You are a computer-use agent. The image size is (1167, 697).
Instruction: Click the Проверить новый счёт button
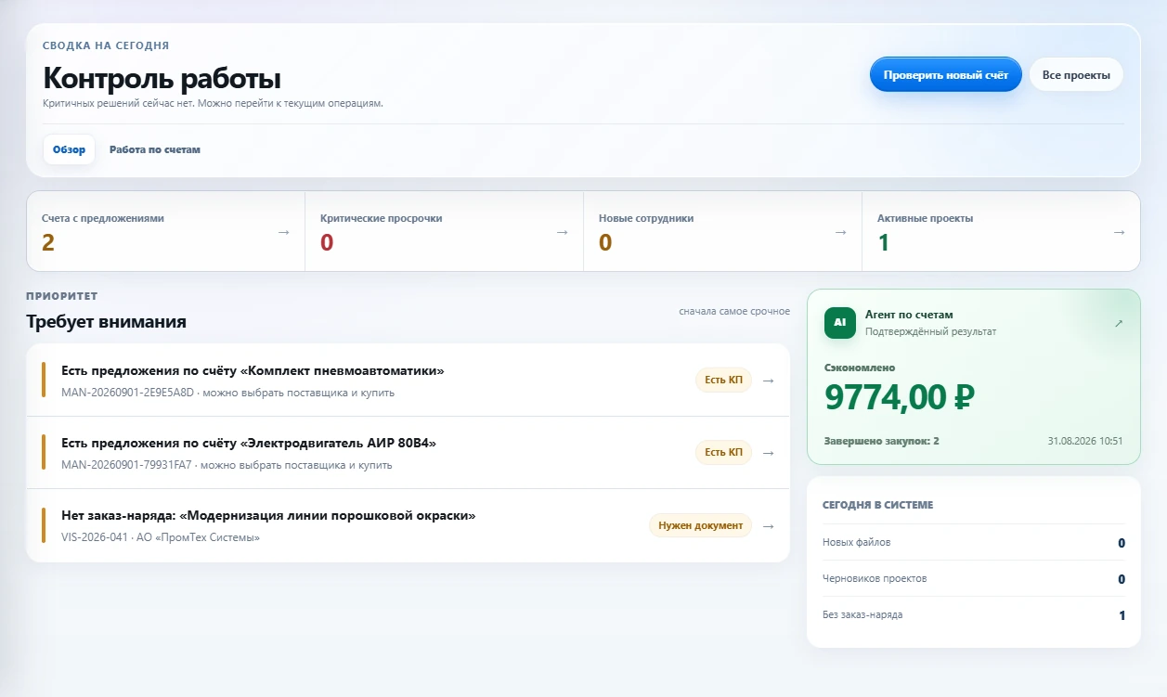click(945, 75)
